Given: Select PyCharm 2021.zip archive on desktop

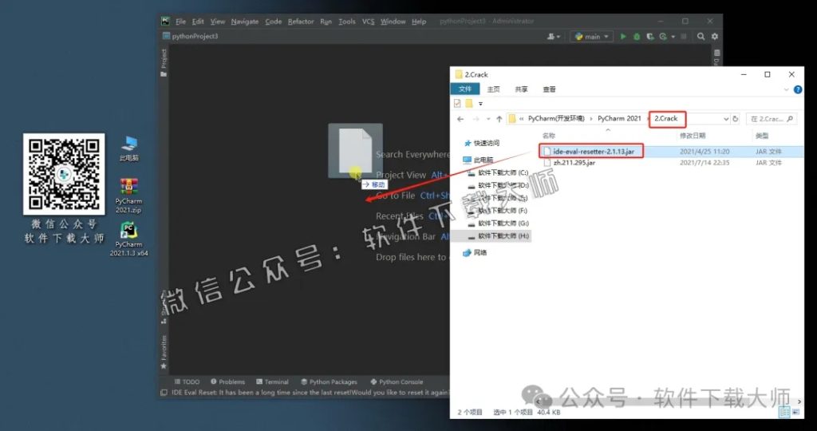Looking at the screenshot, I should 128,196.
